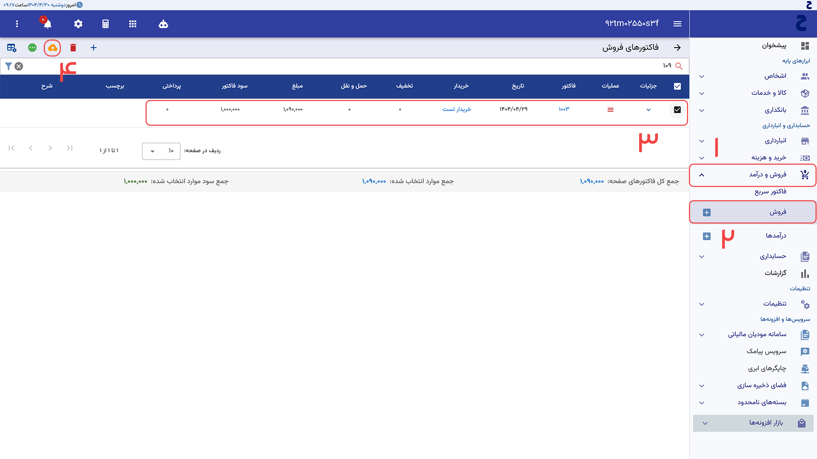
Task: Click the orange cloud upload icon
Action: (x=52, y=48)
